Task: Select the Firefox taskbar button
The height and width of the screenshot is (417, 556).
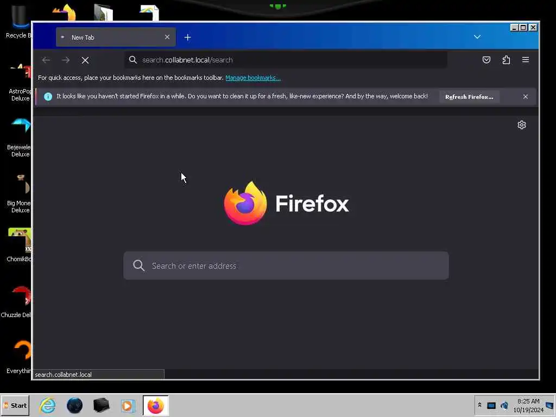Action: point(156,405)
